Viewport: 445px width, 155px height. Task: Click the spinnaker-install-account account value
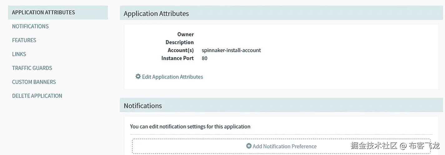pos(231,50)
